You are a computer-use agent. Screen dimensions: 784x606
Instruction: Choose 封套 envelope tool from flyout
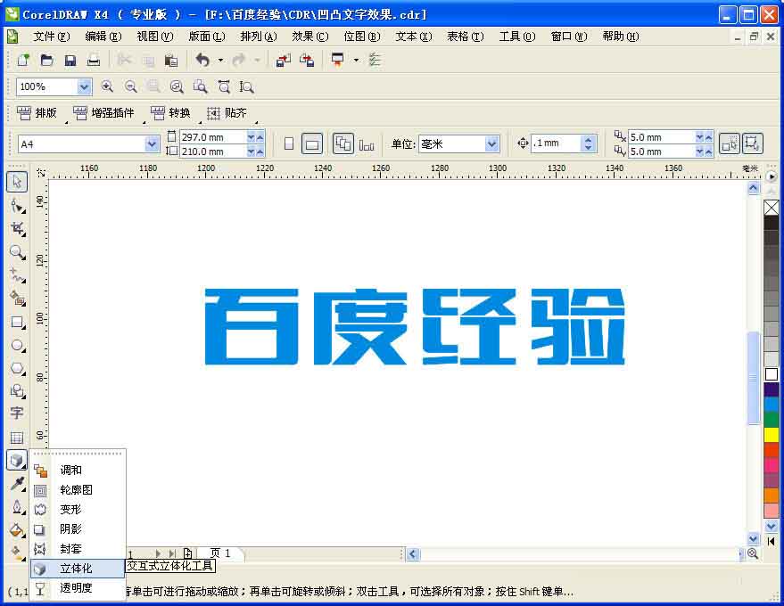pyautogui.click(x=78, y=549)
